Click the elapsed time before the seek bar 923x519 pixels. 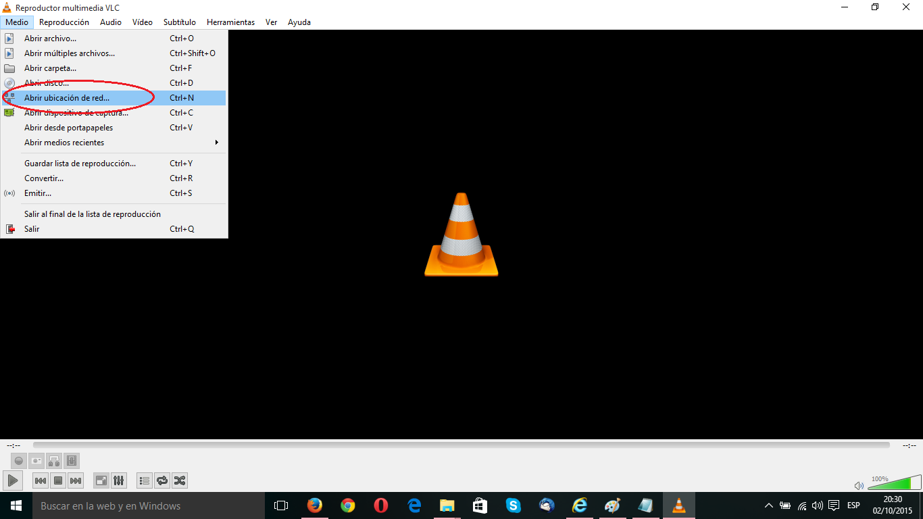coord(13,445)
